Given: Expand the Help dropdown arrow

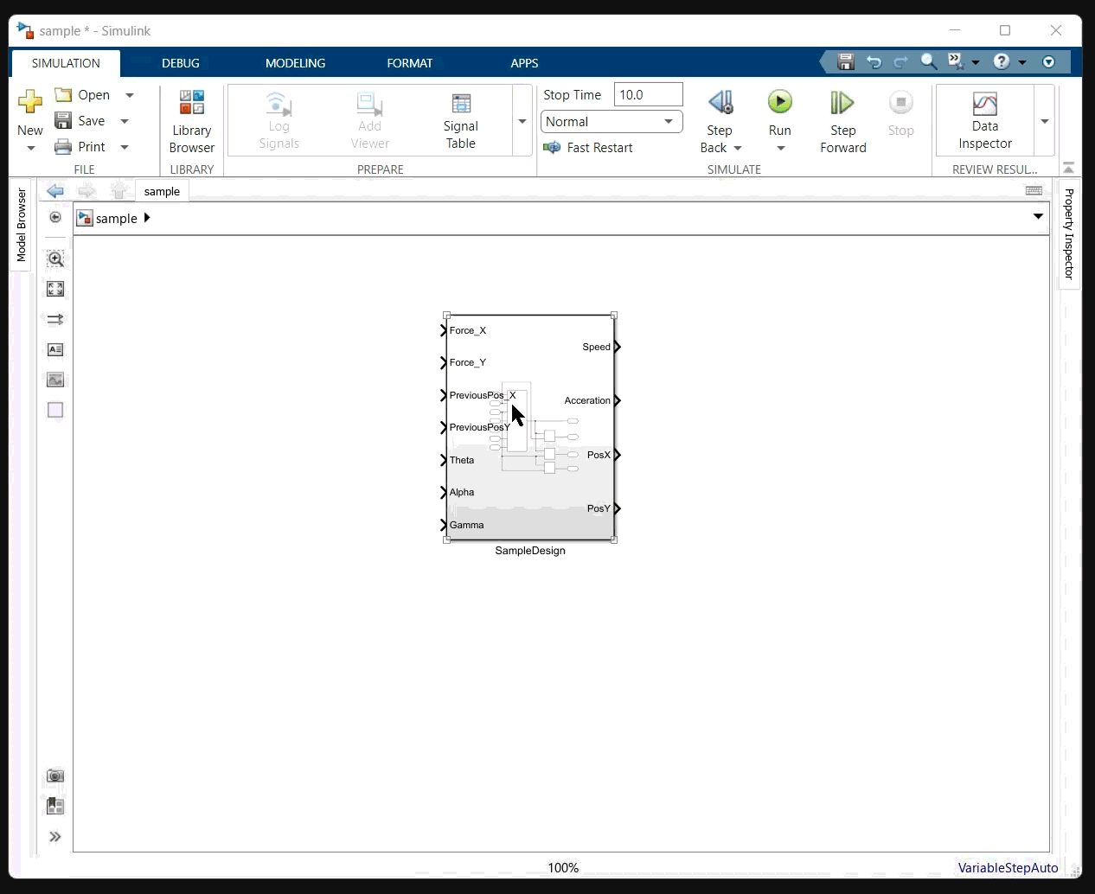Looking at the screenshot, I should [x=1022, y=62].
